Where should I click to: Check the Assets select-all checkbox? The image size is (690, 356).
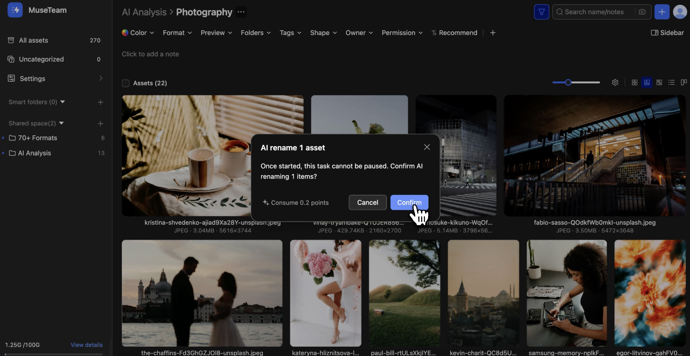point(126,83)
